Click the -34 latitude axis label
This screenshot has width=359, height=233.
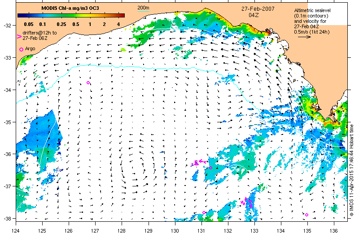coord(7,90)
